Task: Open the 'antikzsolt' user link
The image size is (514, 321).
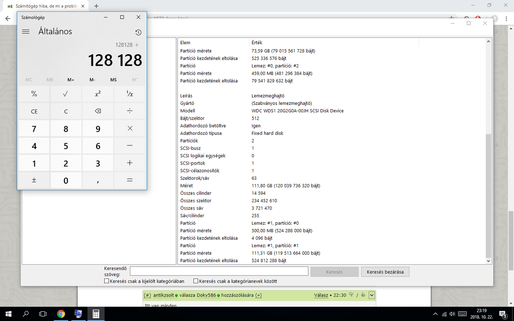Action: [164, 295]
